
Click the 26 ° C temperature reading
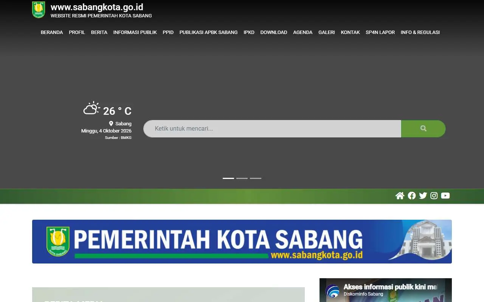coord(117,111)
